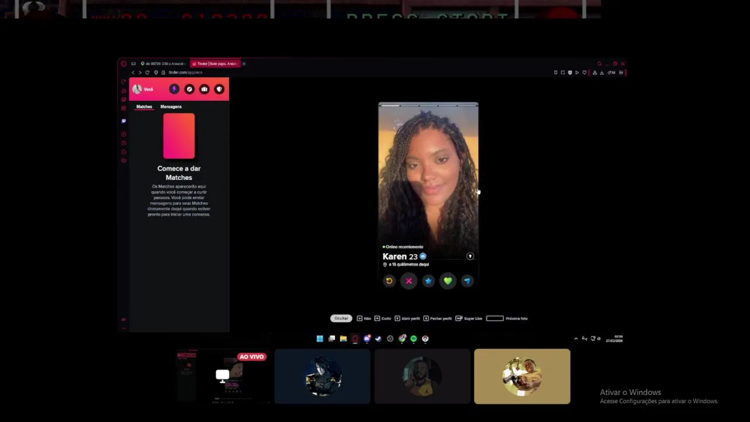Switch to the Mensagens tab
750x422 pixels.
171,107
